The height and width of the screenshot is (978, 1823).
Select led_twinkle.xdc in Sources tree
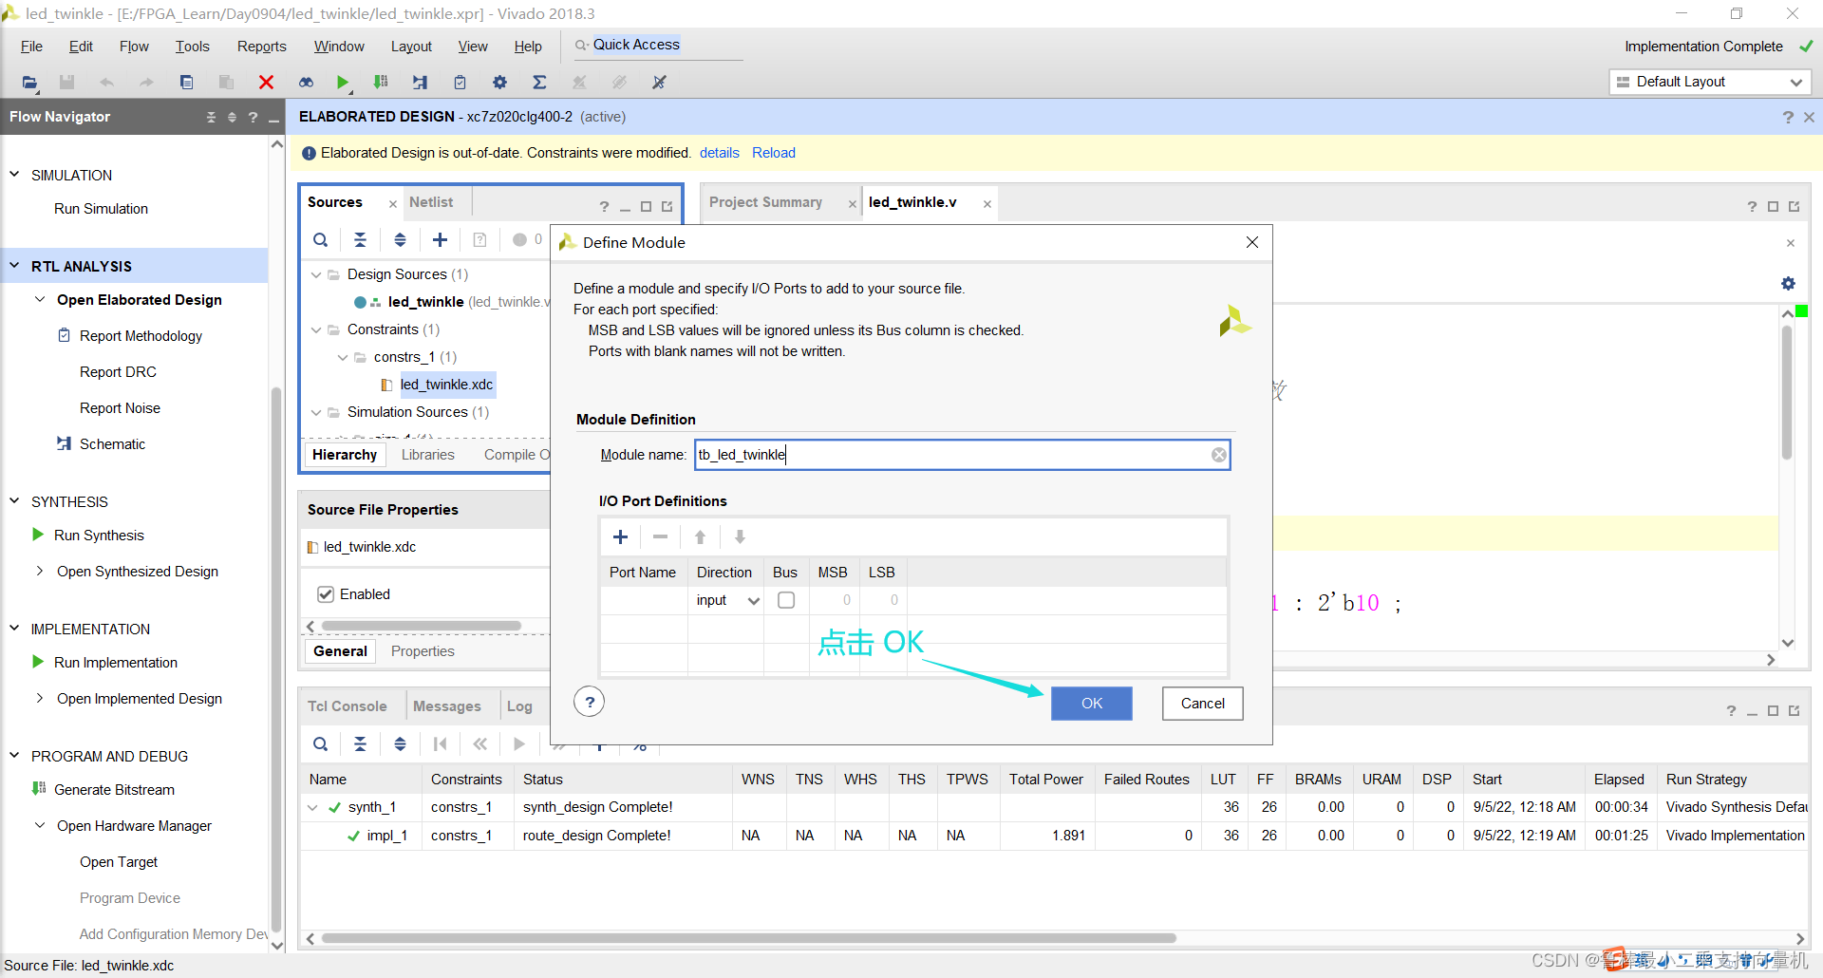click(x=445, y=385)
